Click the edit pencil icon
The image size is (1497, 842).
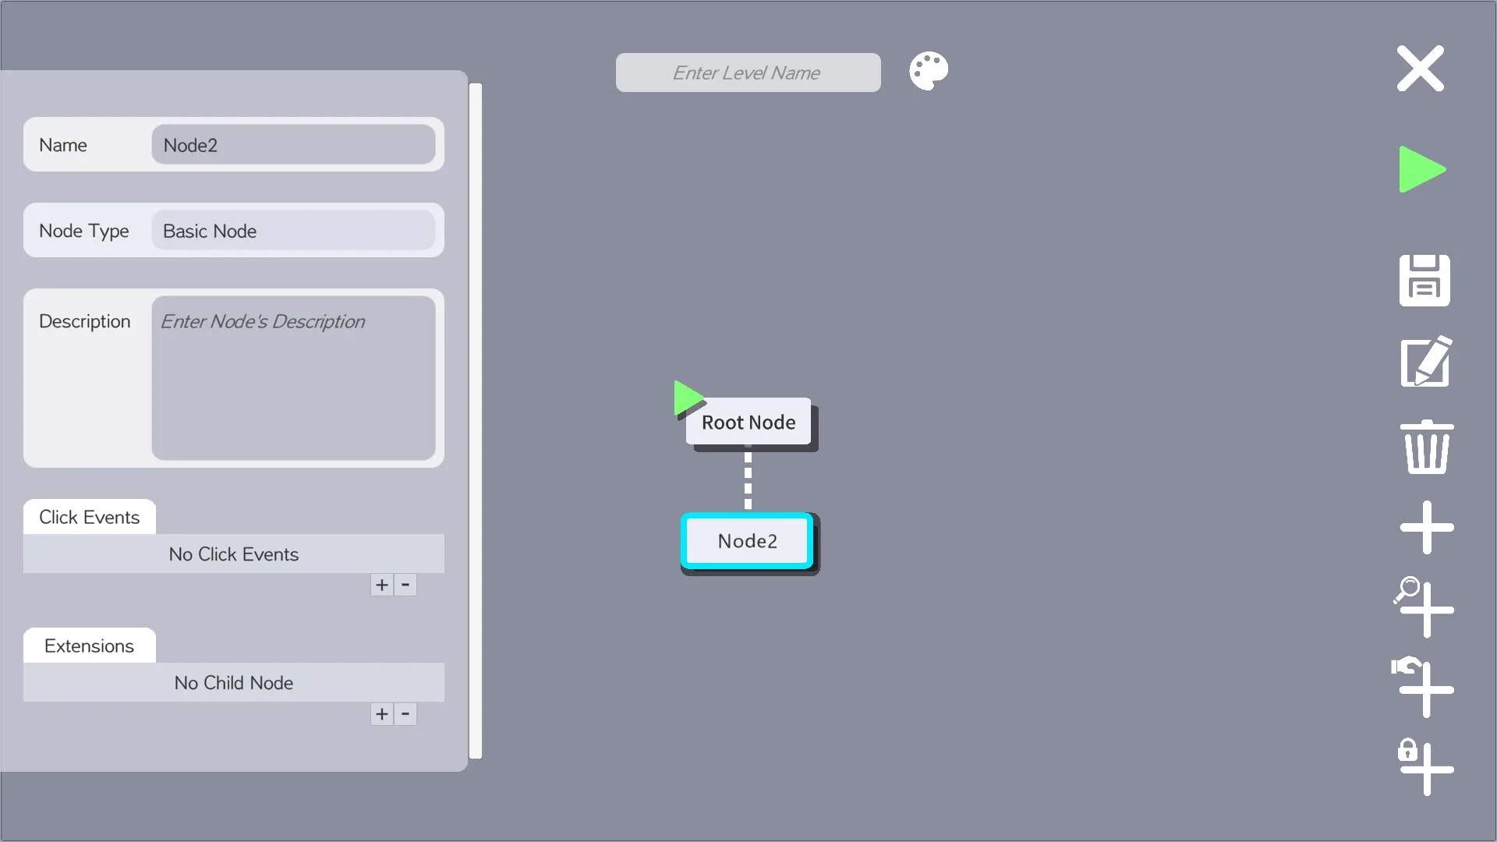tap(1425, 363)
